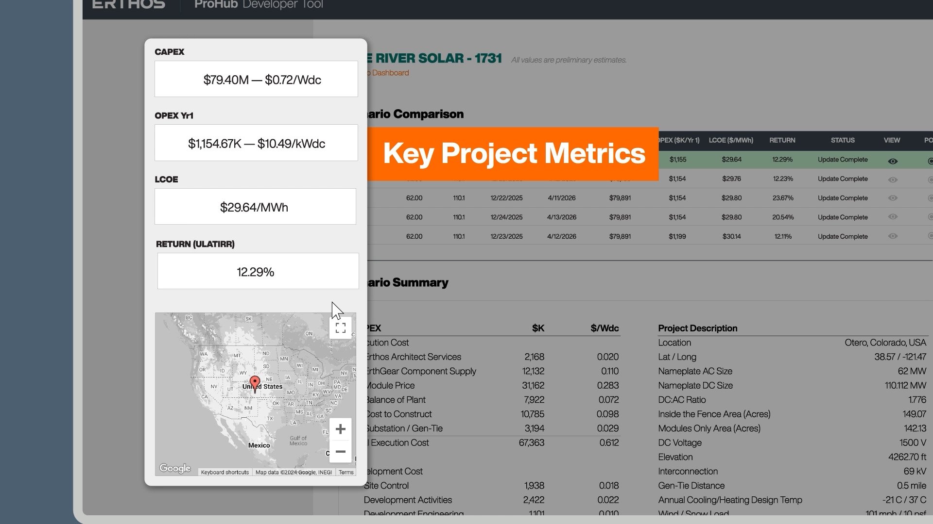The image size is (933, 524).
Task: Click the RETURN 12.29% value box
Action: 258,272
